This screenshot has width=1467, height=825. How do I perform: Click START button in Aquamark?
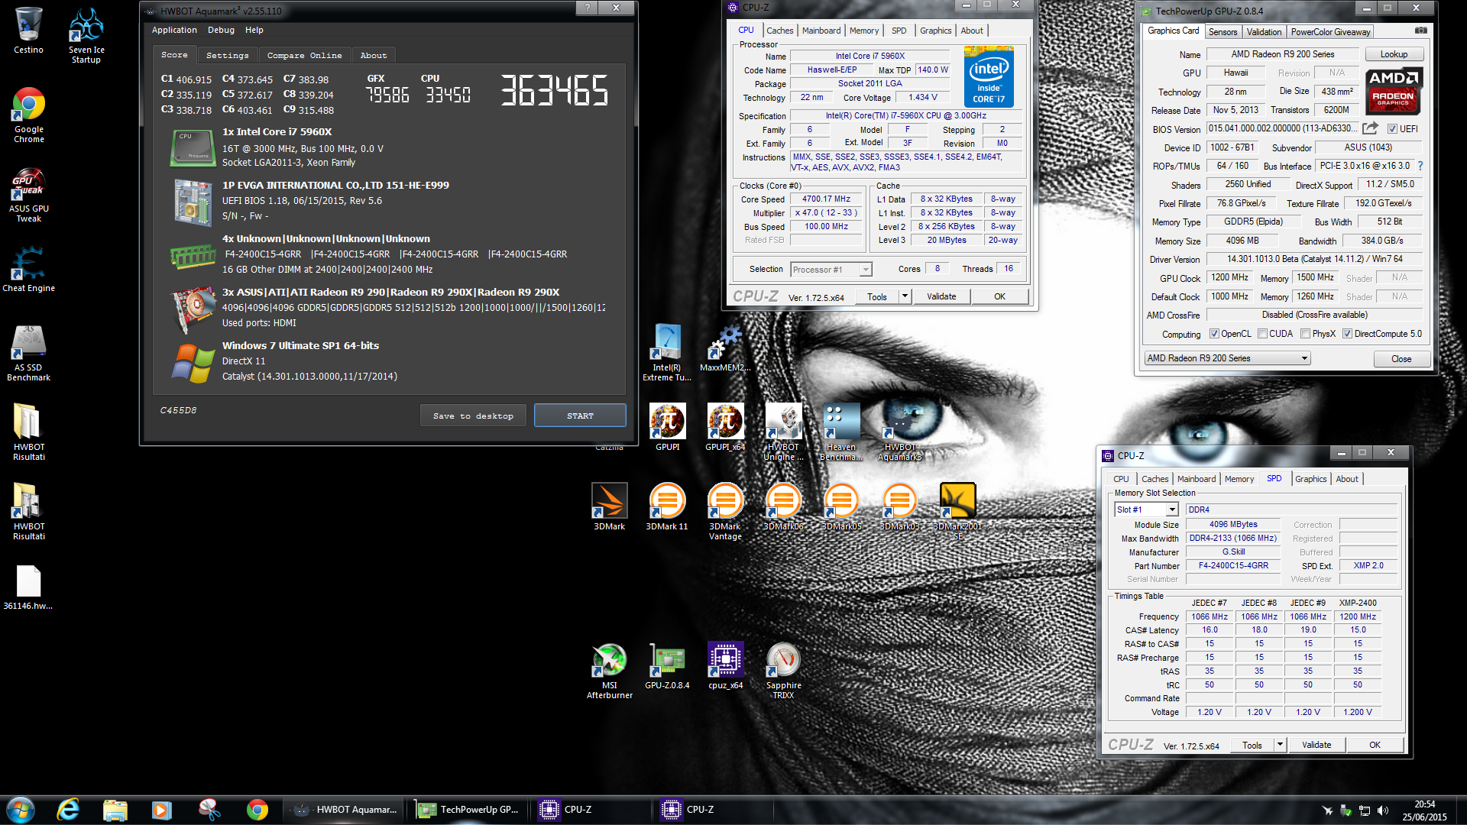[x=580, y=416]
